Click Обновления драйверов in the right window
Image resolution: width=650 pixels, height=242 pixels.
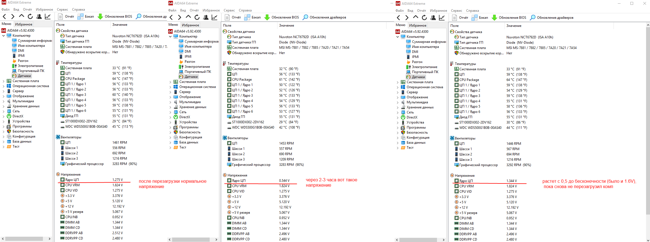click(x=552, y=18)
